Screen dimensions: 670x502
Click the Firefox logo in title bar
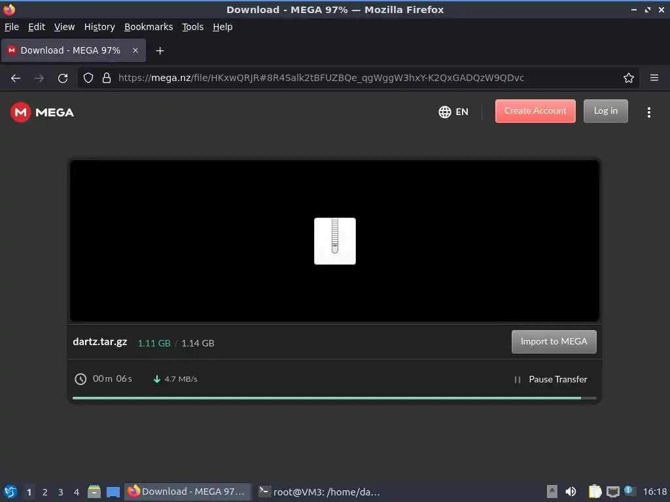(9, 9)
